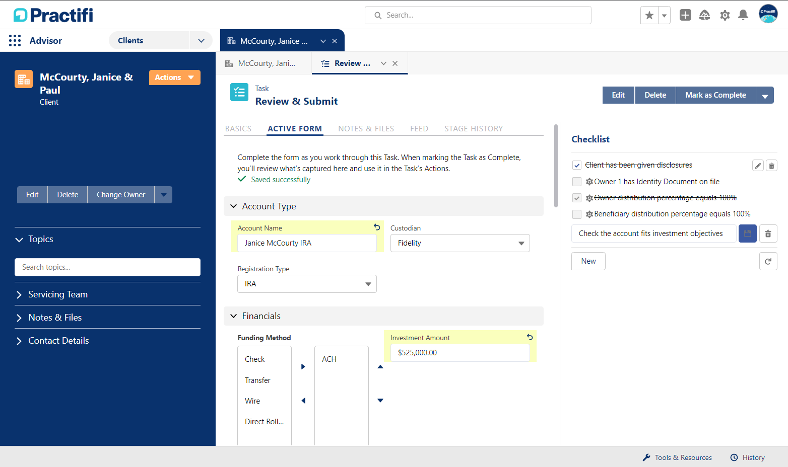The width and height of the screenshot is (788, 467).
Task: Switch to the BASICS tab
Action: pyautogui.click(x=238, y=129)
